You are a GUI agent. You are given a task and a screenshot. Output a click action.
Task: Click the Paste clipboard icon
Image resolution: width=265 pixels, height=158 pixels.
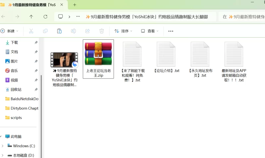point(59,31)
